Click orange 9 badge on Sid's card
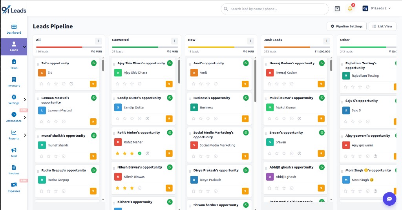This screenshot has width=402, height=210. (93, 84)
